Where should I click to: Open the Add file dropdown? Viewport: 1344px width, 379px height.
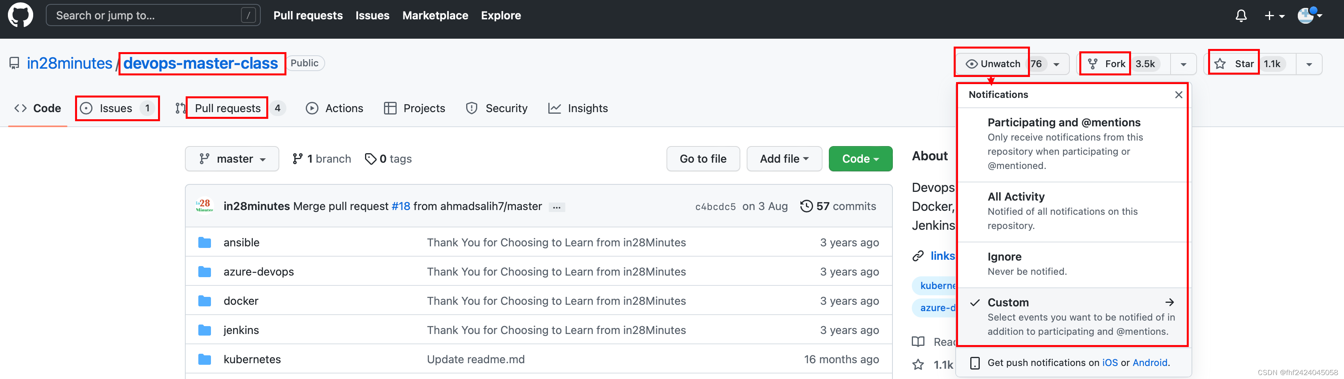click(784, 158)
